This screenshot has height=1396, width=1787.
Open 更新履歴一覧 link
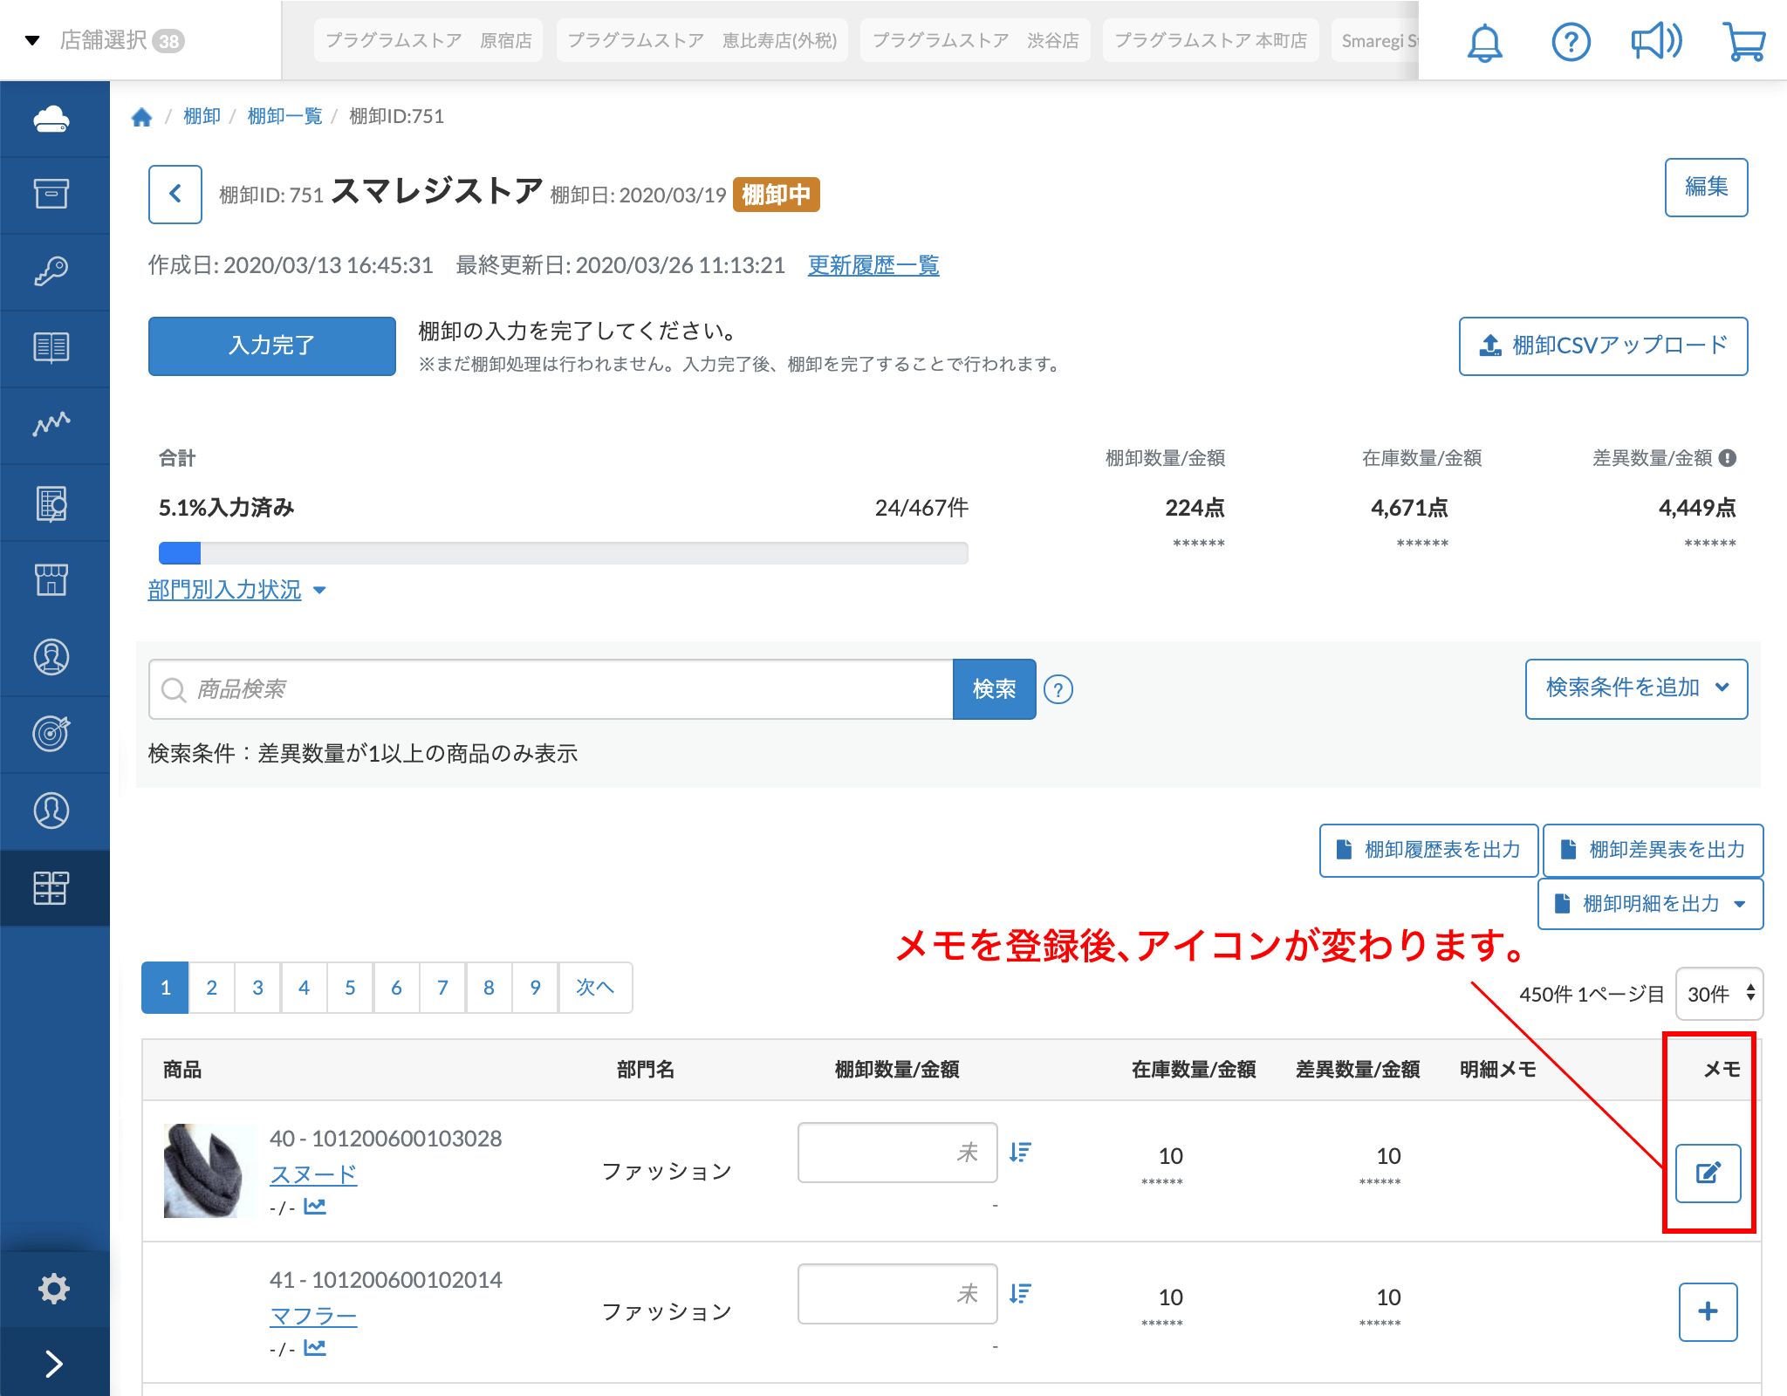pos(873,265)
